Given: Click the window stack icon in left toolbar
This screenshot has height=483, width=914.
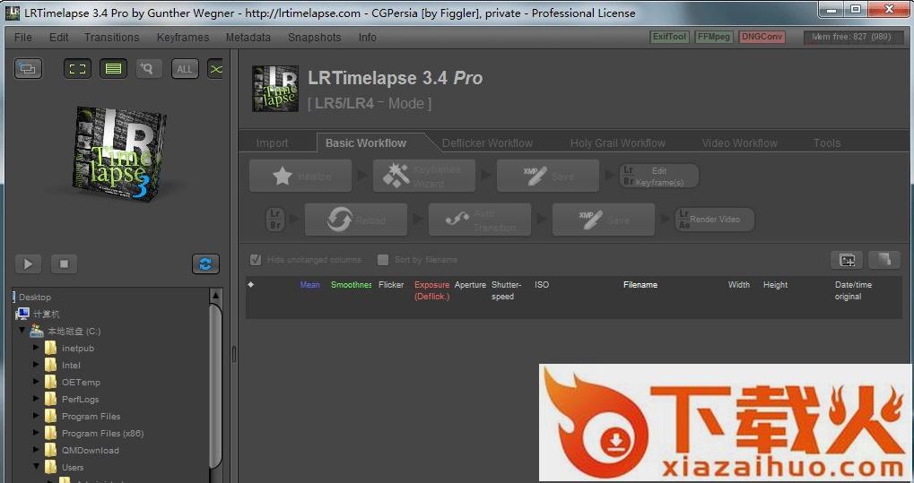Looking at the screenshot, I should (28, 69).
